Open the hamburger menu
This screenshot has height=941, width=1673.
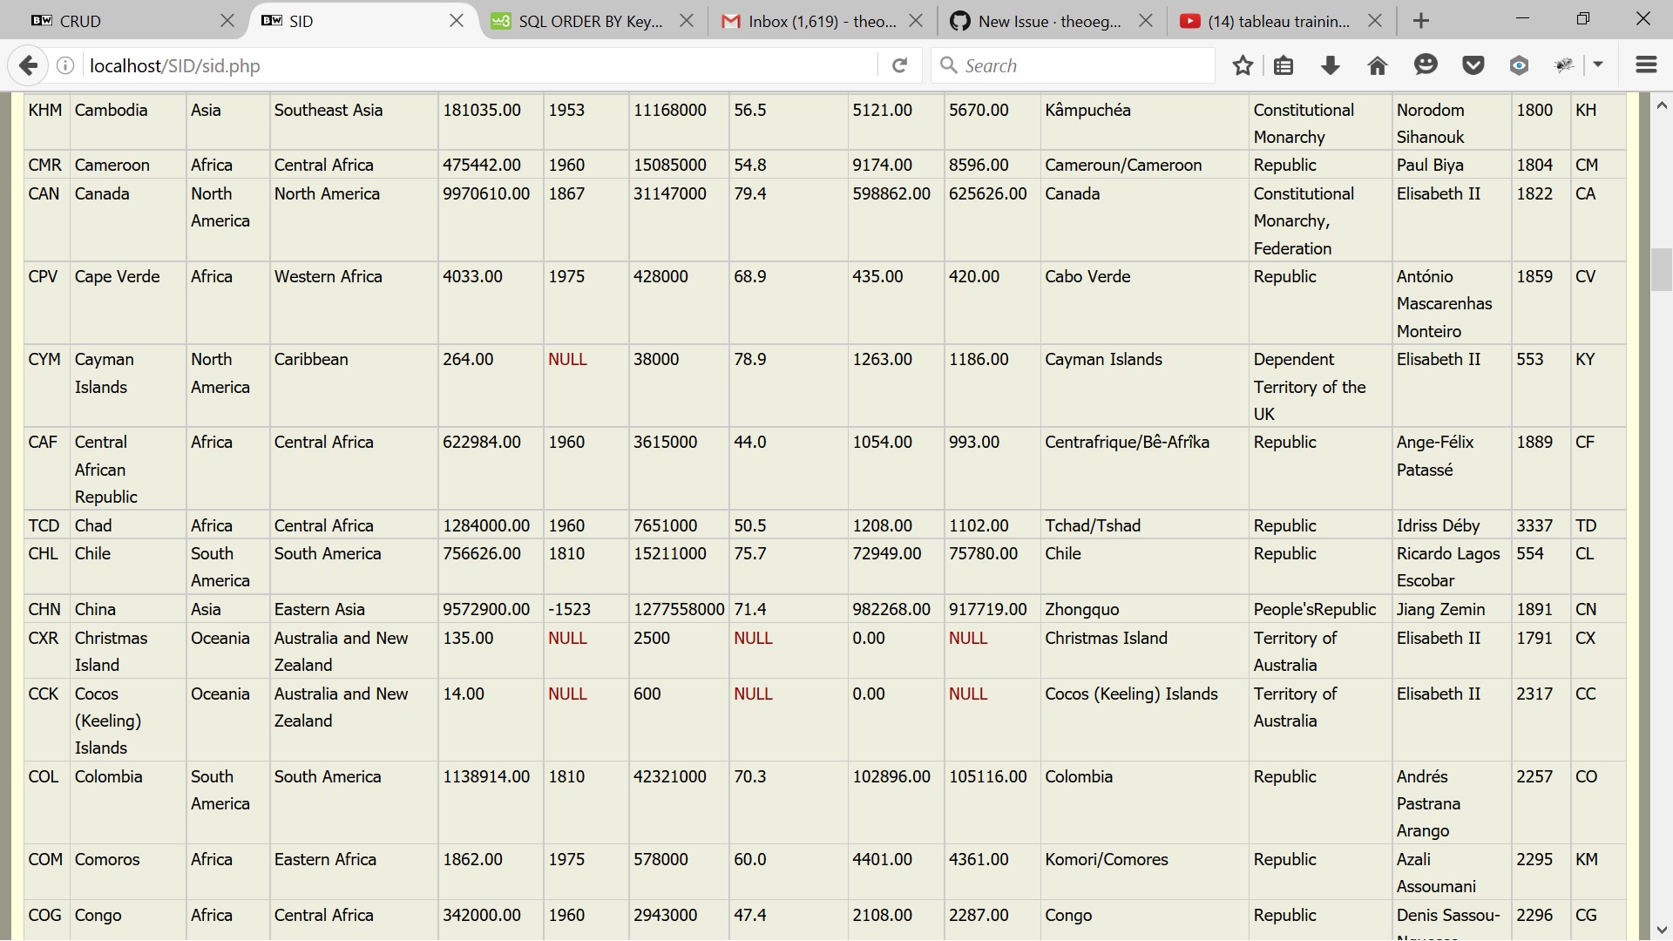coord(1646,65)
